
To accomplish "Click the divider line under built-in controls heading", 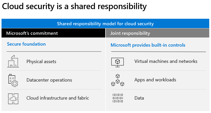I will click(x=158, y=52).
